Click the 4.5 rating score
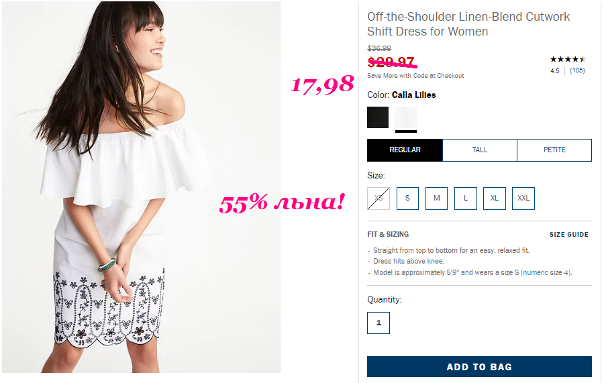Screen dimensions: 606x383 555,70
